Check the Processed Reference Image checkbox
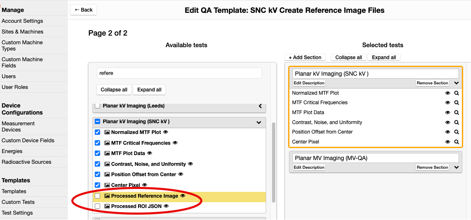 pyautogui.click(x=97, y=196)
